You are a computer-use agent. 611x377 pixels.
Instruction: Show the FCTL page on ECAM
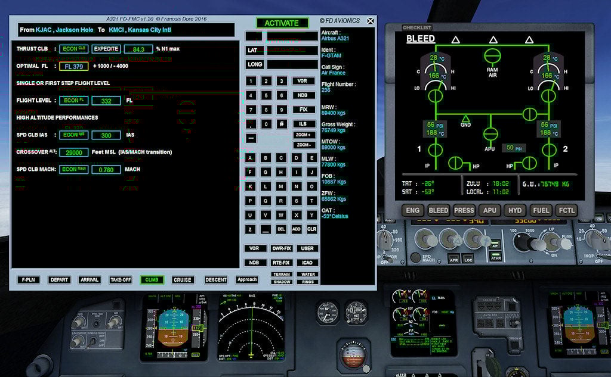coord(567,210)
